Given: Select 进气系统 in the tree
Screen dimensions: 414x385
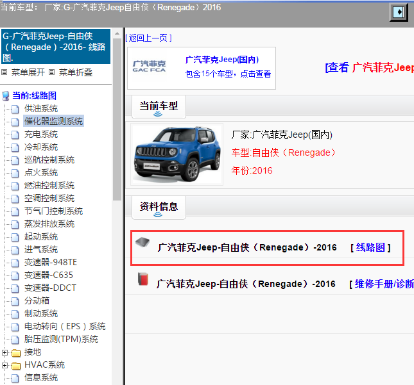Looking at the screenshot, I should click(41, 250).
